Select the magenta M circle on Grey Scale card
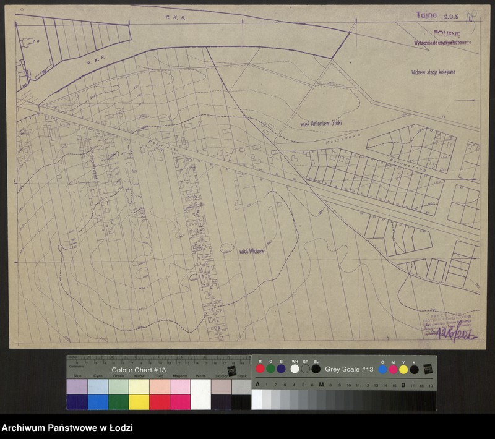This screenshot has width=495, height=439. [x=393, y=370]
